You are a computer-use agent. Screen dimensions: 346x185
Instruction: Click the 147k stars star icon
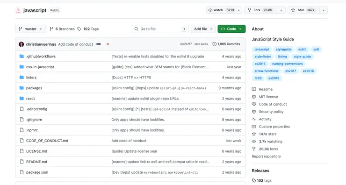click(254, 134)
